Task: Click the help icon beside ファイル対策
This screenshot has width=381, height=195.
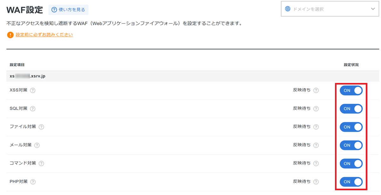Action: (x=41, y=127)
